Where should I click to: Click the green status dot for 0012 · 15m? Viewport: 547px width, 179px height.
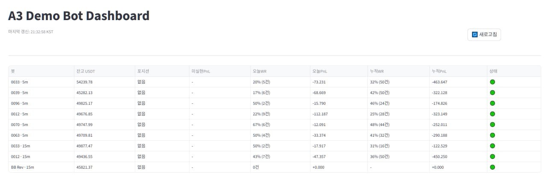coord(492,156)
